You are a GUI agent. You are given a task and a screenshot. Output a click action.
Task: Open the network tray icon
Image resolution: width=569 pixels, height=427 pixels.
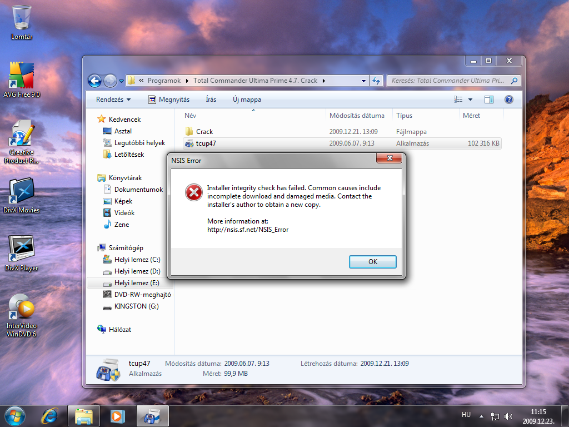[495, 416]
